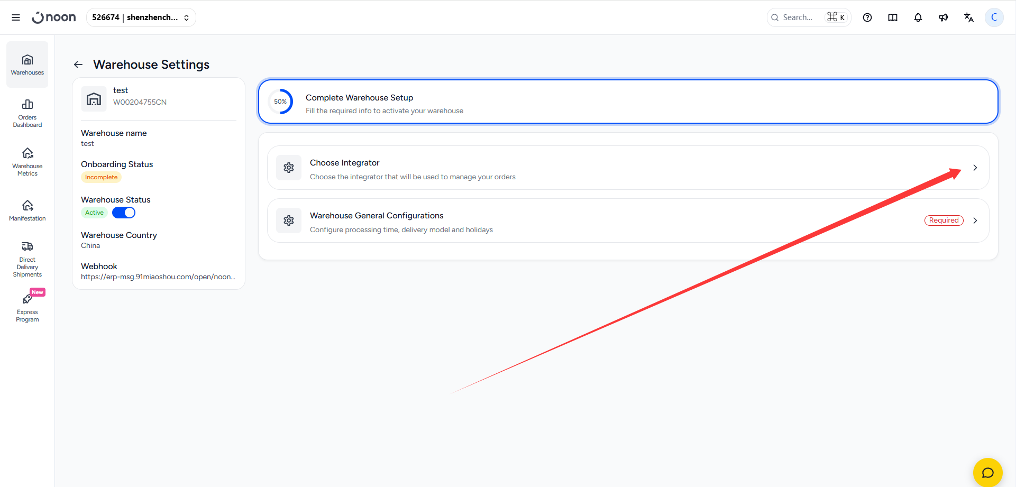Expand Warehouse General Configurations chevron
Image resolution: width=1016 pixels, height=487 pixels.
pos(975,220)
